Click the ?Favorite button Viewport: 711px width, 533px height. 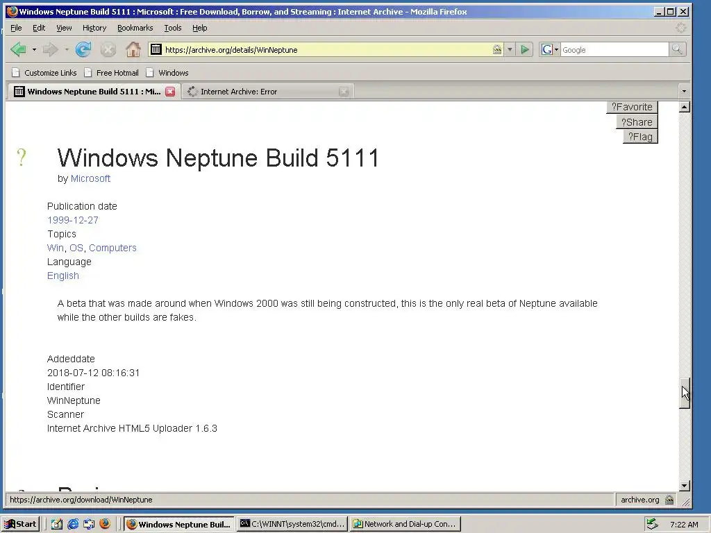click(632, 107)
